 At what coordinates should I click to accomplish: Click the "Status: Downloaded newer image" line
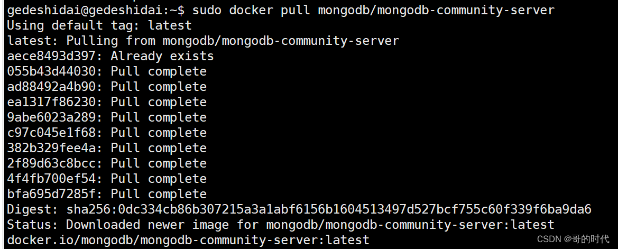281,224
